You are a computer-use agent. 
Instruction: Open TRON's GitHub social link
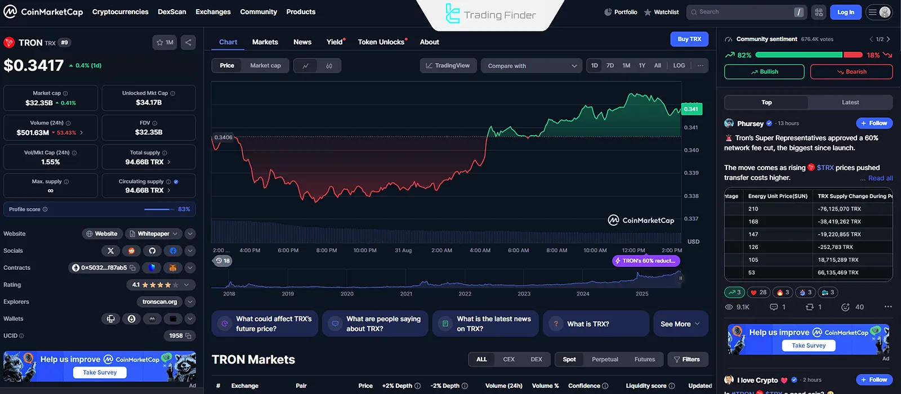(152, 250)
